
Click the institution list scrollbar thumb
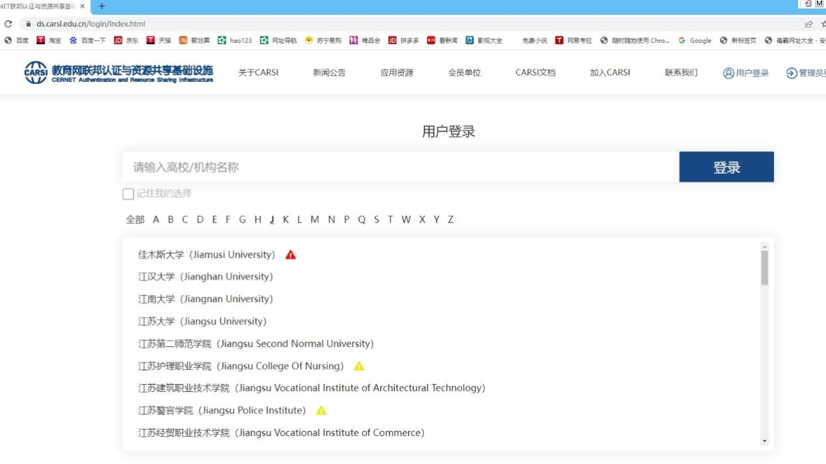(764, 267)
